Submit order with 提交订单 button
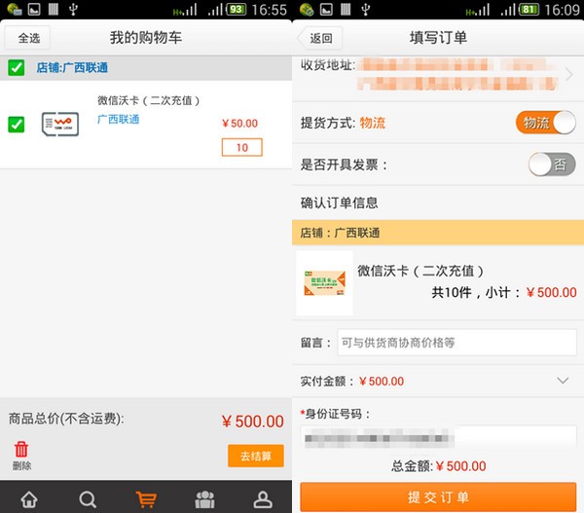Image resolution: width=584 pixels, height=513 pixels. point(438,496)
